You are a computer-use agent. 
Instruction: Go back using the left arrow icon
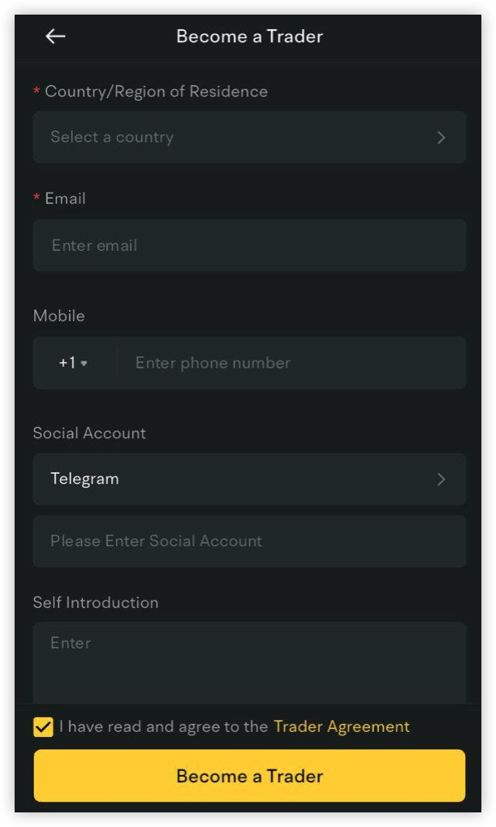[x=55, y=37]
